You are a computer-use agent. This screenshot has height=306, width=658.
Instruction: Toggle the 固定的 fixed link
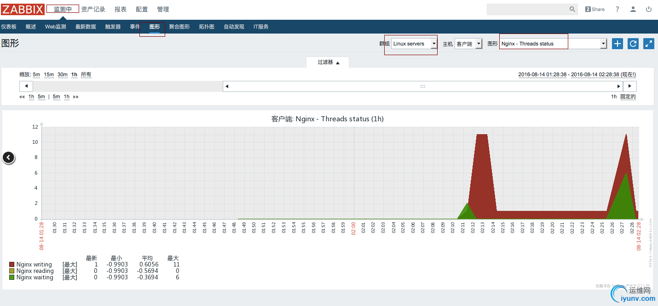tap(628, 96)
